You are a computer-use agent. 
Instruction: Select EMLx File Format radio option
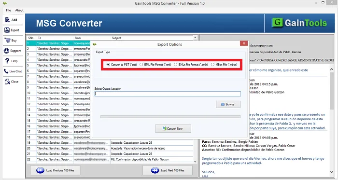coord(175,64)
